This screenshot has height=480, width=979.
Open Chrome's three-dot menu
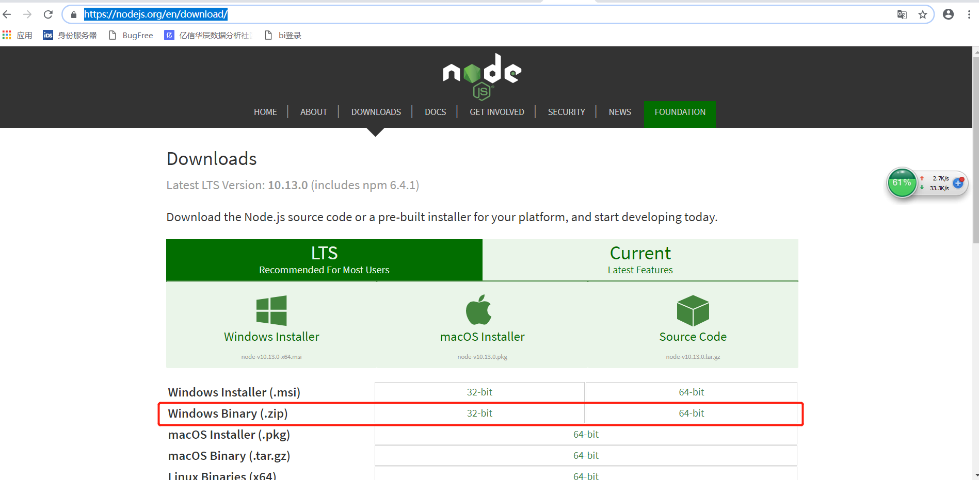(x=970, y=14)
